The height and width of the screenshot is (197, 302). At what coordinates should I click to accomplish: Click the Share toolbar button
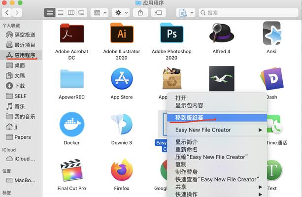click(140, 13)
